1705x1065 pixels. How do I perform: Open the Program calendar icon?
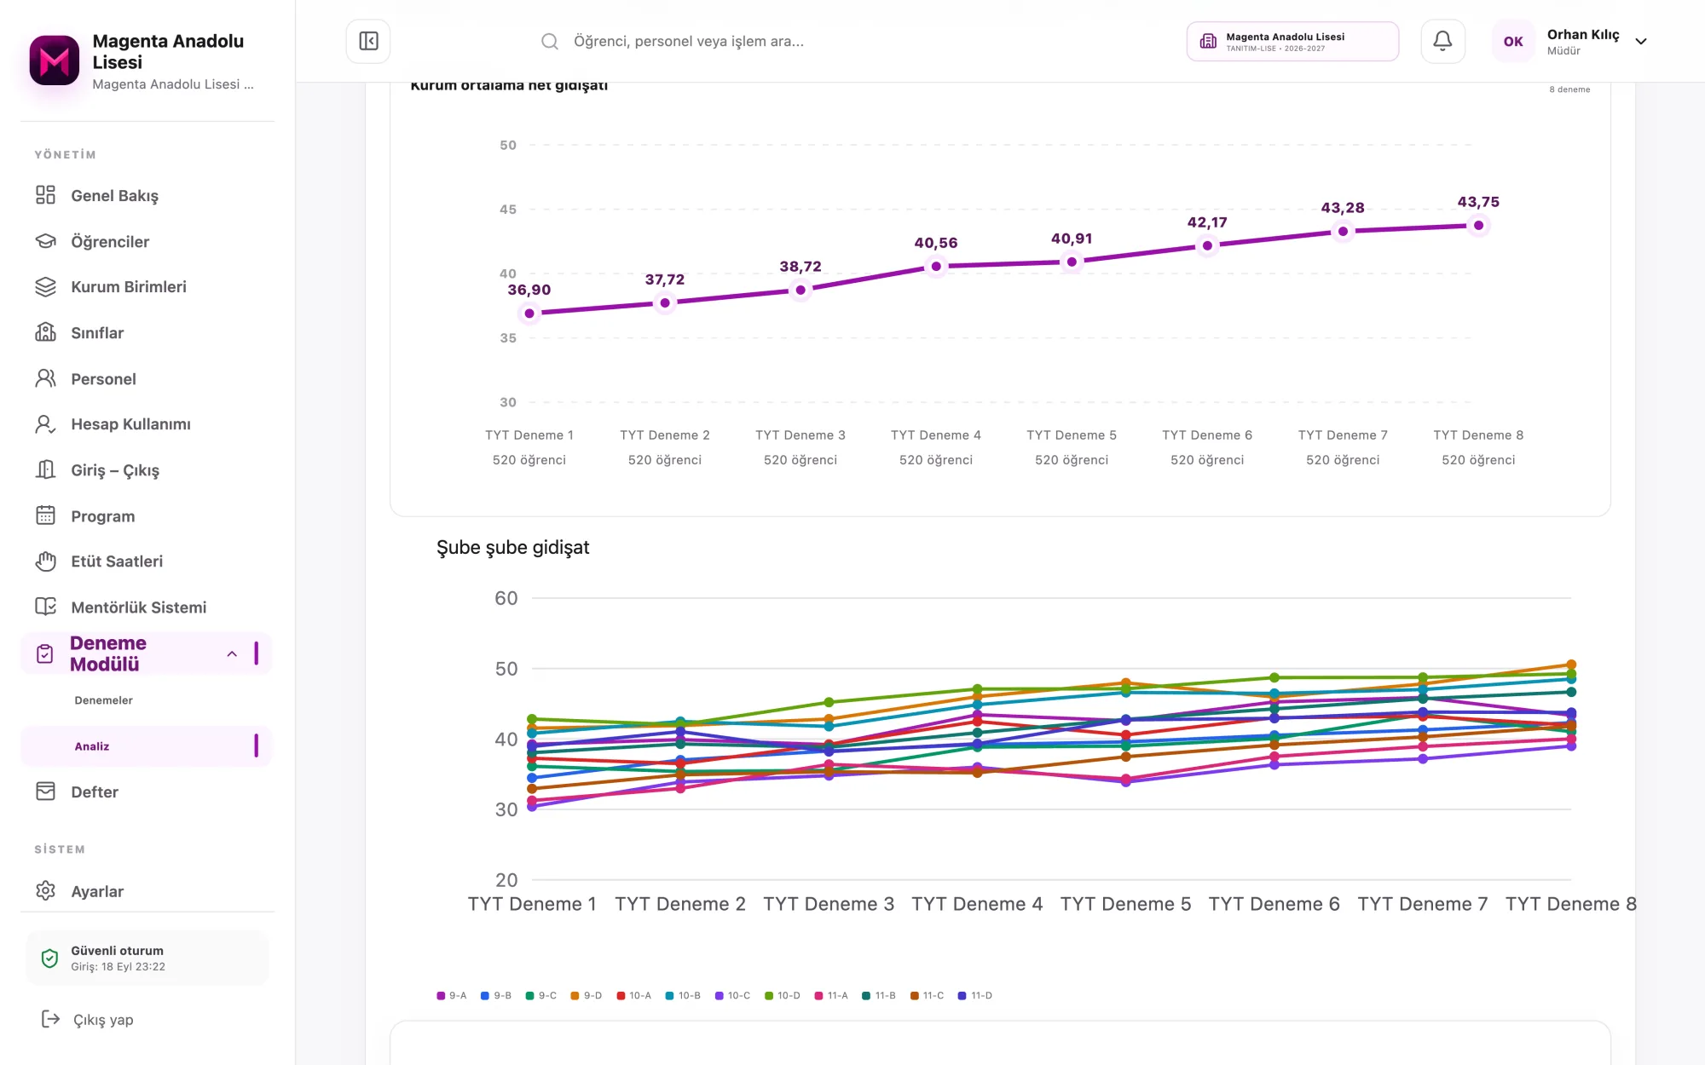[45, 515]
